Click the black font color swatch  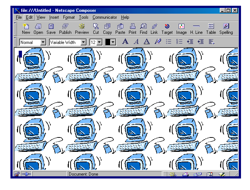108,42
